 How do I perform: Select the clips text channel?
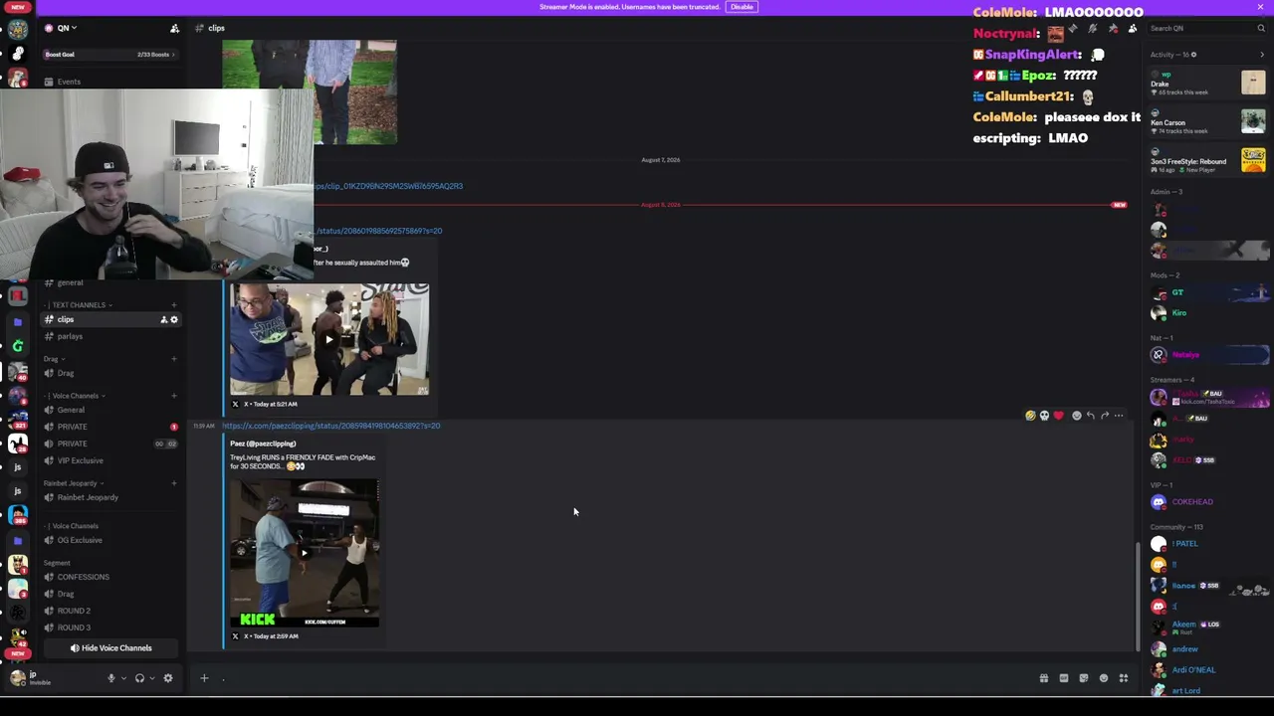110,319
